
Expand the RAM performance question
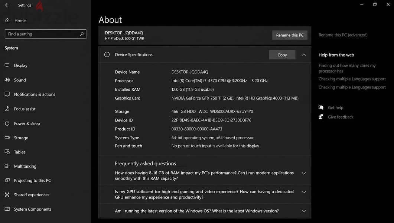coord(303,173)
